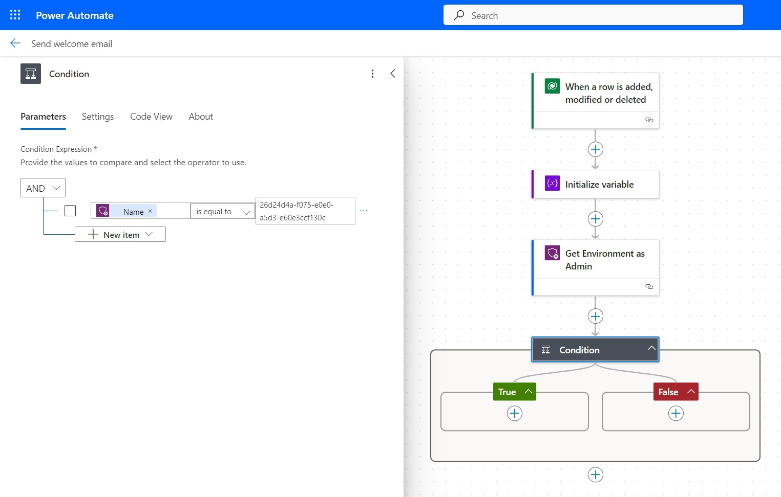Open the condition row ellipsis menu
781x497 pixels.
(364, 211)
